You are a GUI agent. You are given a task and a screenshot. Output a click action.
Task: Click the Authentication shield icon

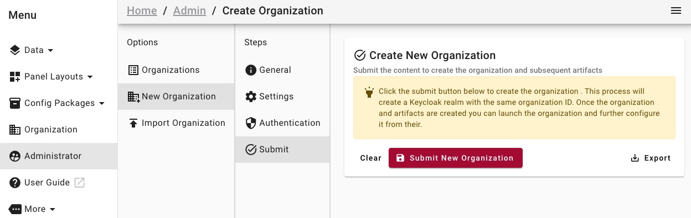click(x=251, y=123)
